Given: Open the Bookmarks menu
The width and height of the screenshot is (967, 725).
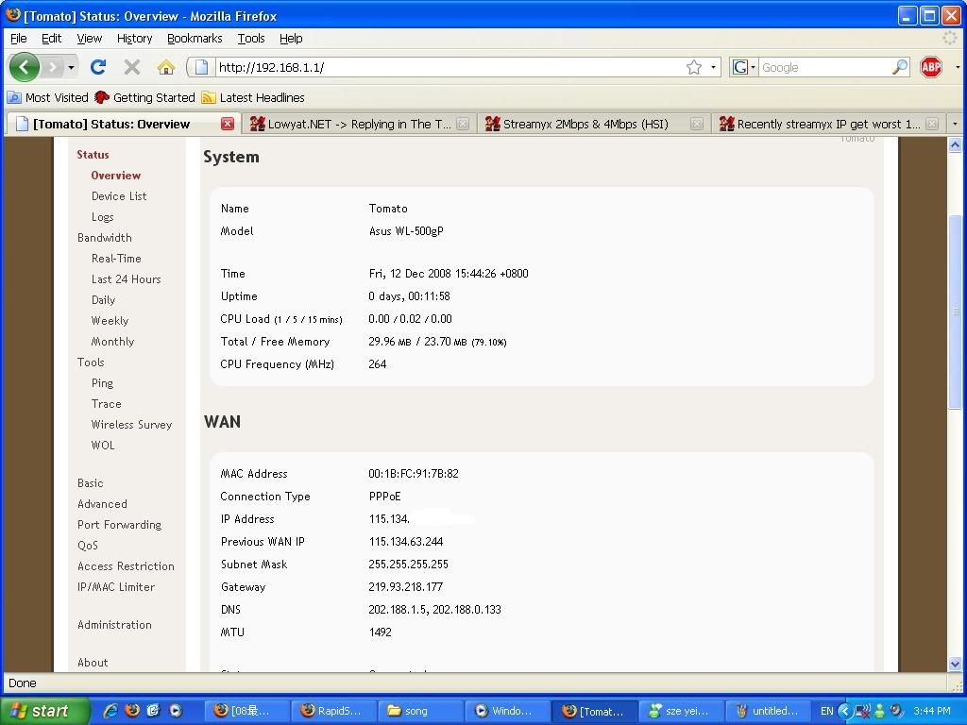Looking at the screenshot, I should 195,39.
